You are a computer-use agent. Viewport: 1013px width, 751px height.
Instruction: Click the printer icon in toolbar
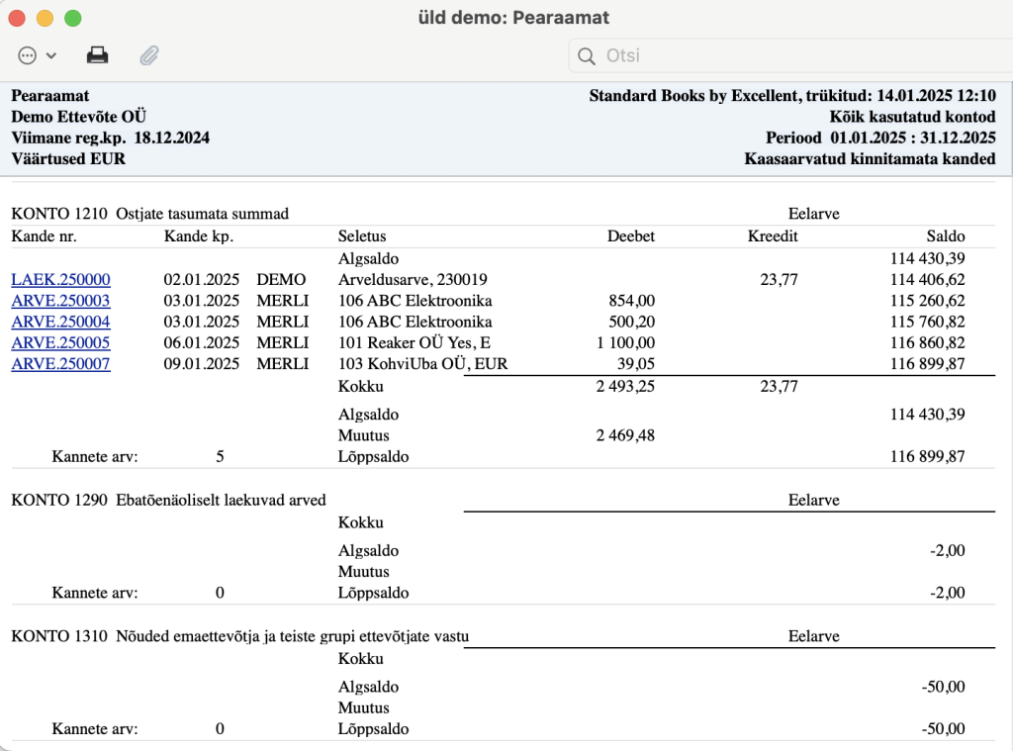point(98,55)
